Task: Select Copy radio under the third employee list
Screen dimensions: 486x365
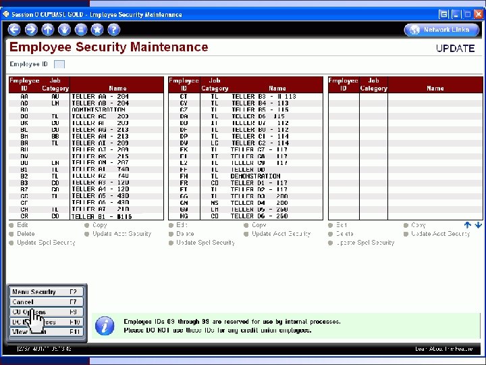Action: coord(406,225)
